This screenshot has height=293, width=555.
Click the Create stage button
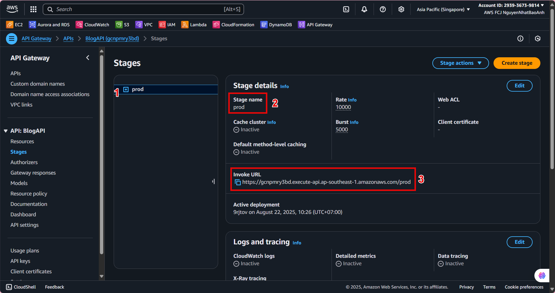[x=517, y=63]
